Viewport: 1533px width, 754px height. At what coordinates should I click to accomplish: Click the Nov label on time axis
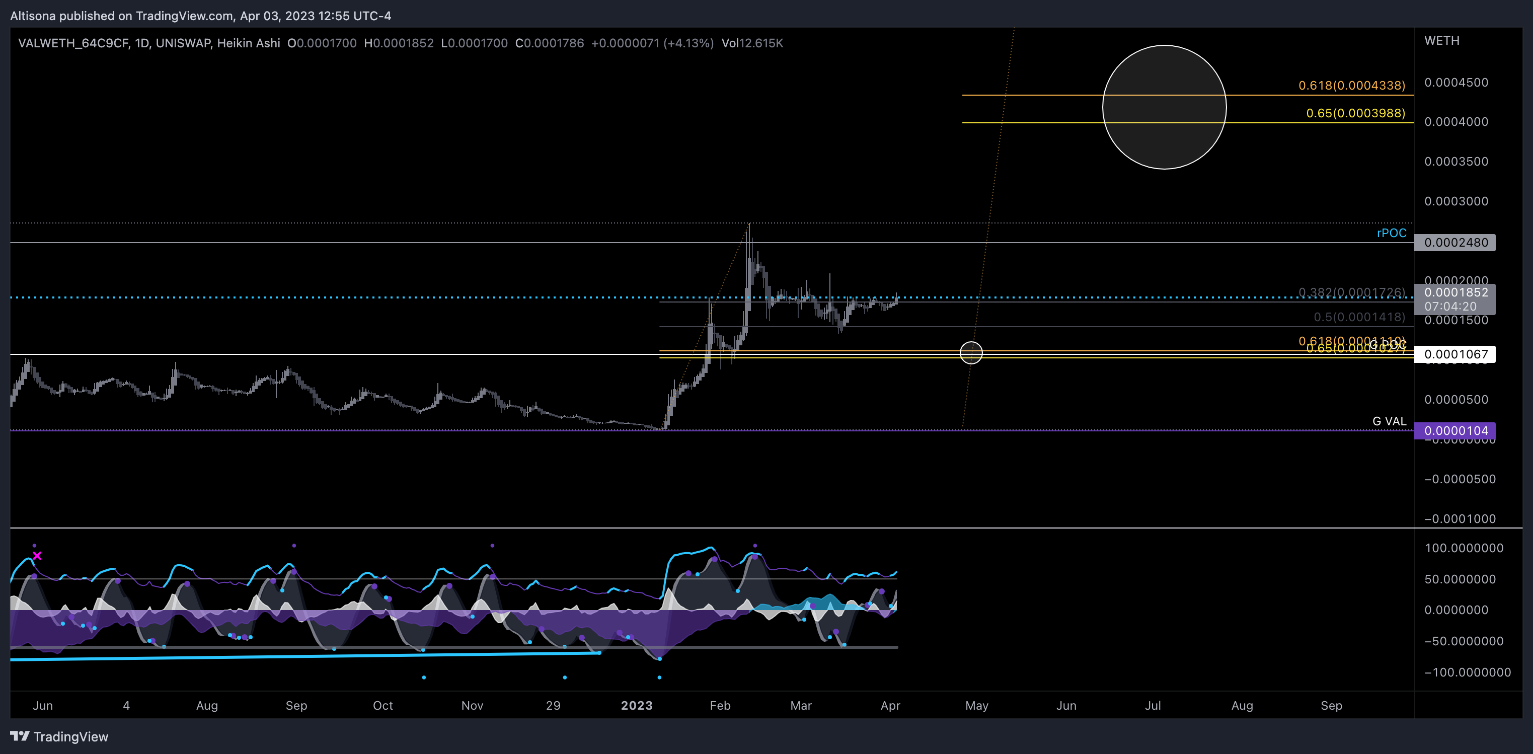[472, 706]
